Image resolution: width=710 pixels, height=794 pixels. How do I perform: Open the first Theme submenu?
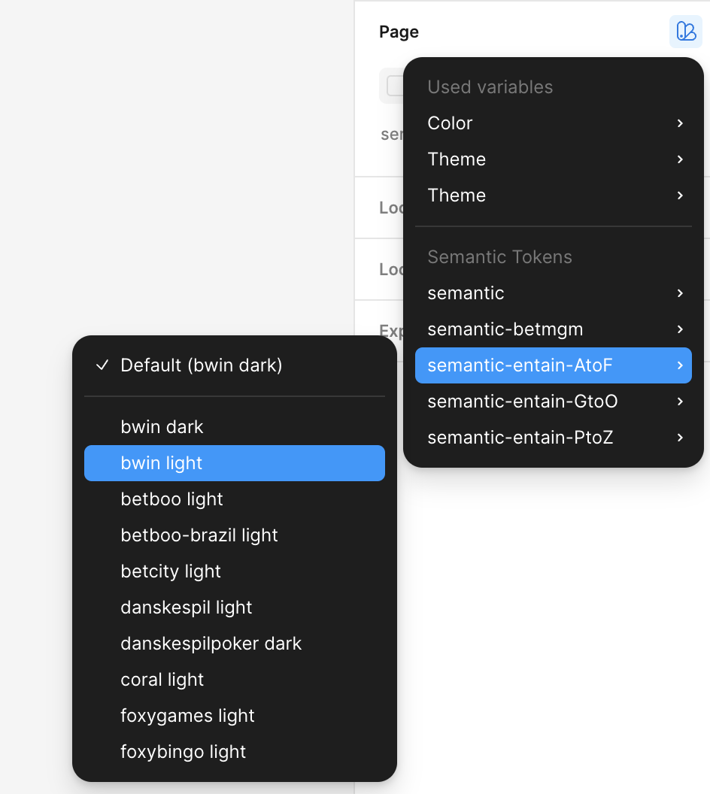pyautogui.click(x=553, y=159)
